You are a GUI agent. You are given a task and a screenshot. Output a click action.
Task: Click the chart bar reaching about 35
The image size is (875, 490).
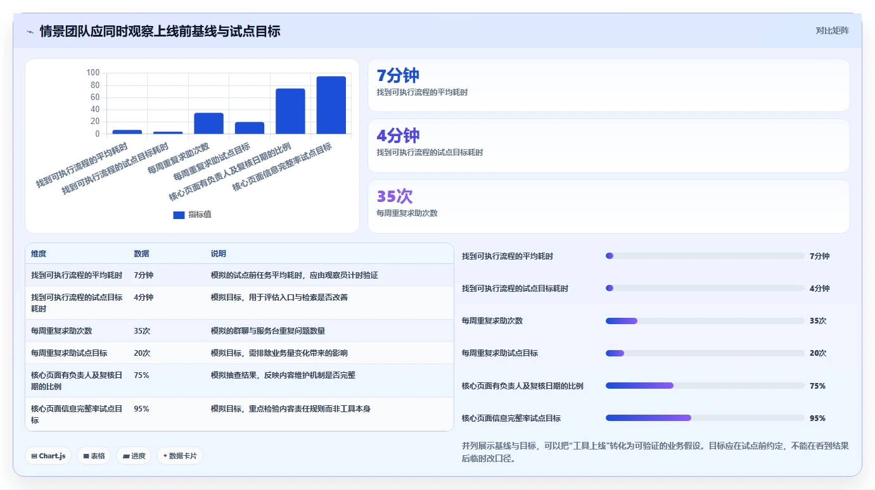click(x=208, y=123)
